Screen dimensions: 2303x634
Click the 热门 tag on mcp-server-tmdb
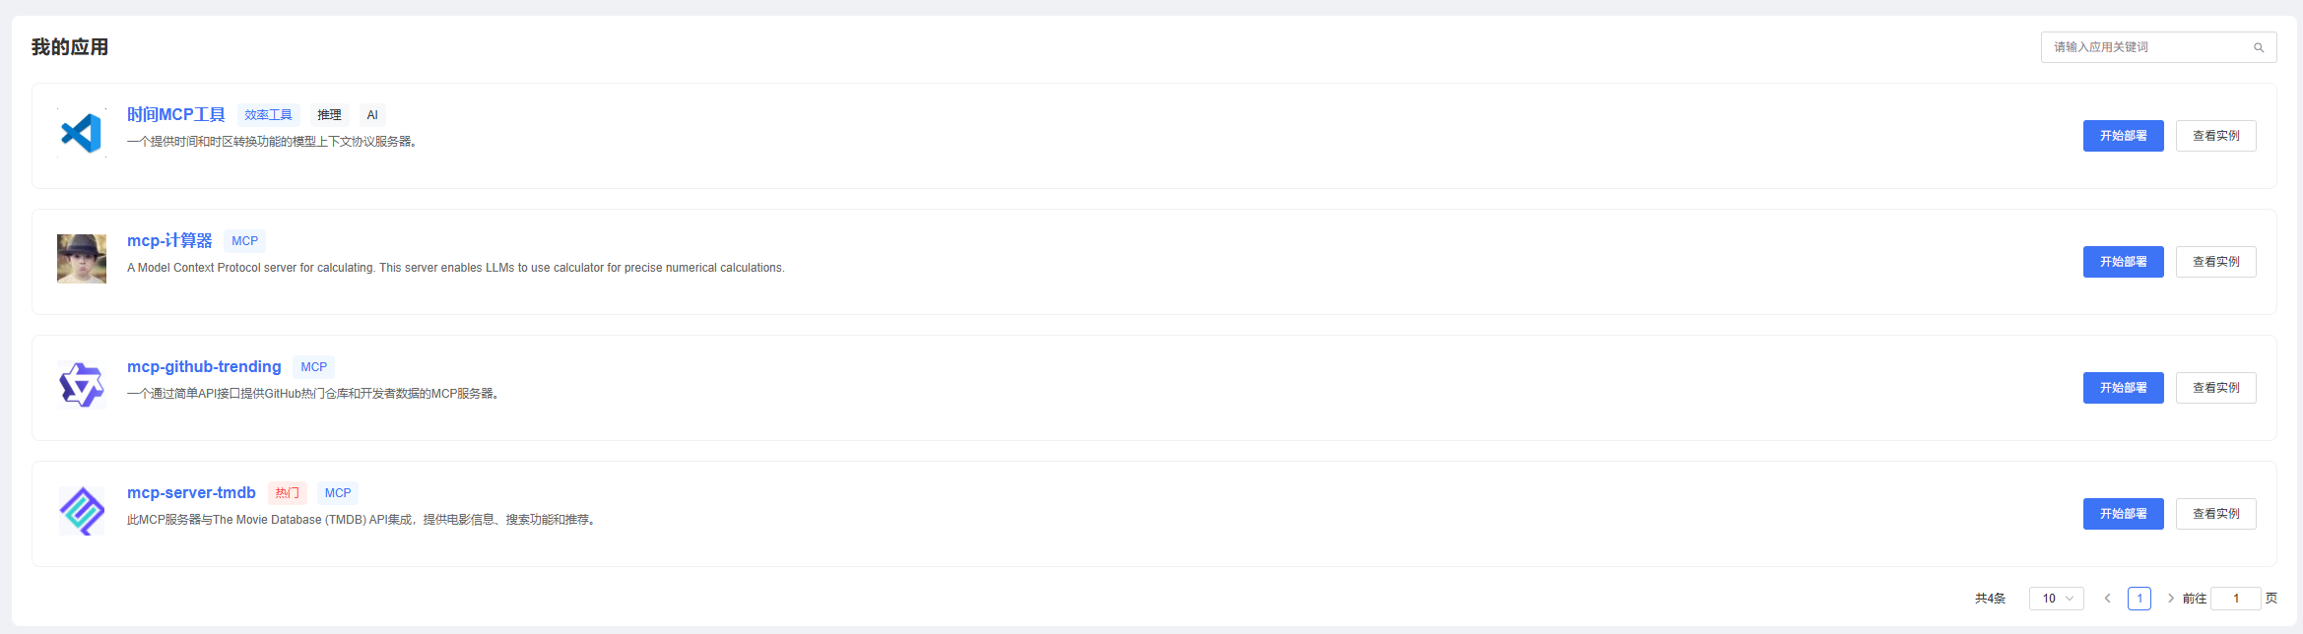click(288, 493)
